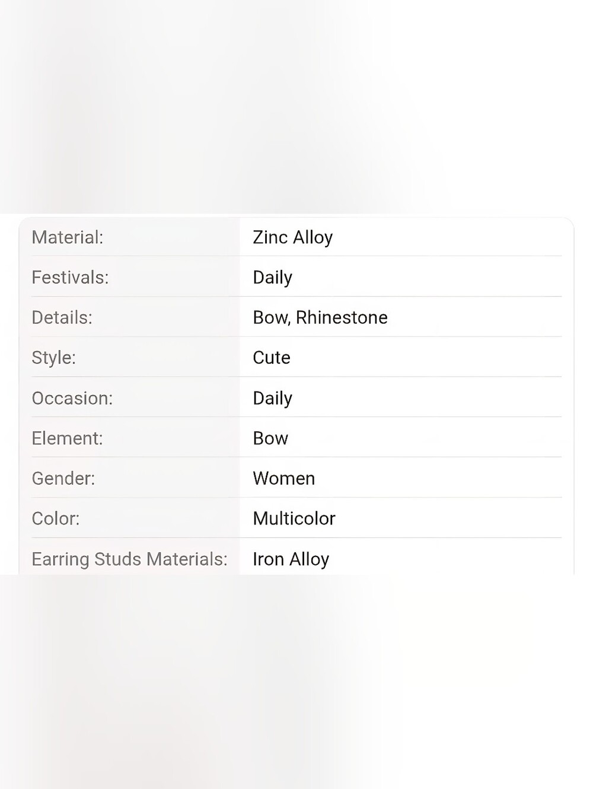Click the Occasion label
Screen dimensions: 593x789
point(72,398)
